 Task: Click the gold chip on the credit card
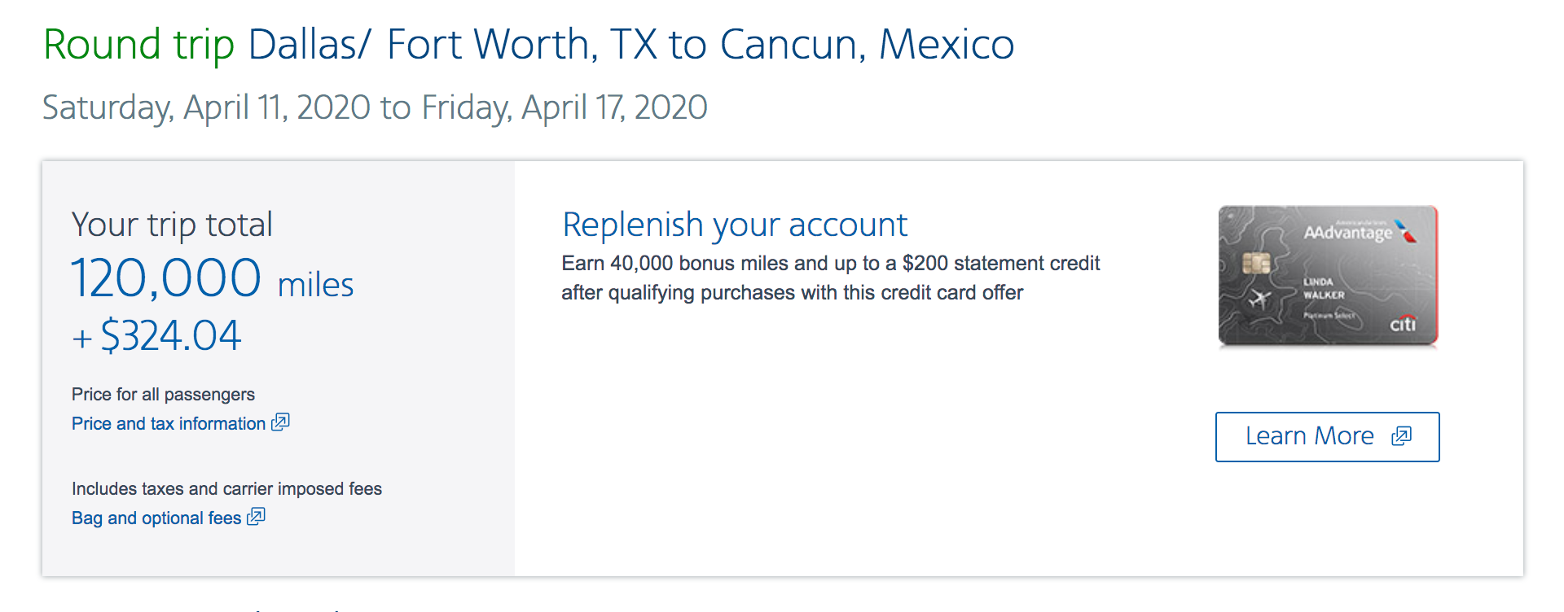[x=1256, y=263]
